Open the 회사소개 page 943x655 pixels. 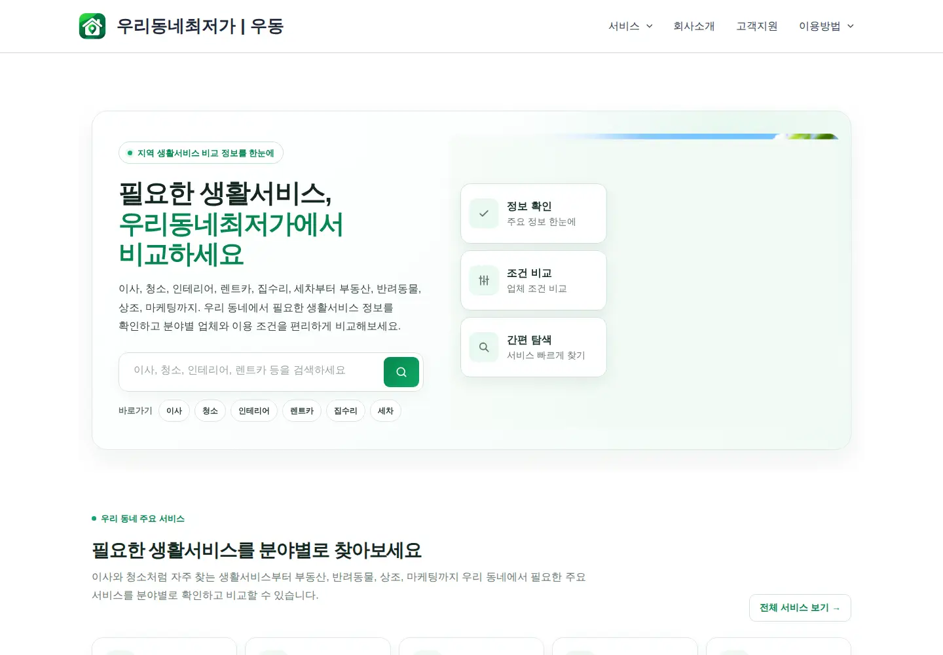[x=694, y=26]
